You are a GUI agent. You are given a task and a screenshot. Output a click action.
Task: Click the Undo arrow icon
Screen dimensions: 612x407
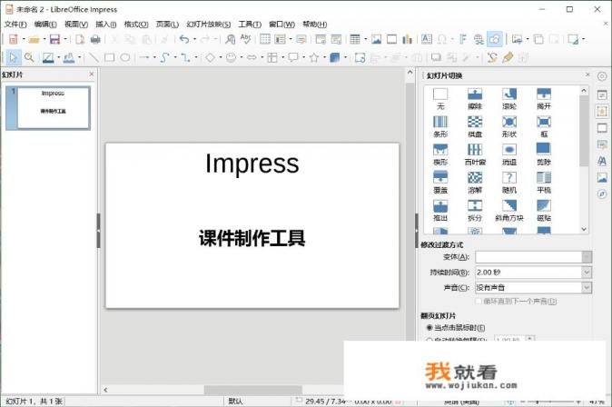(184, 39)
